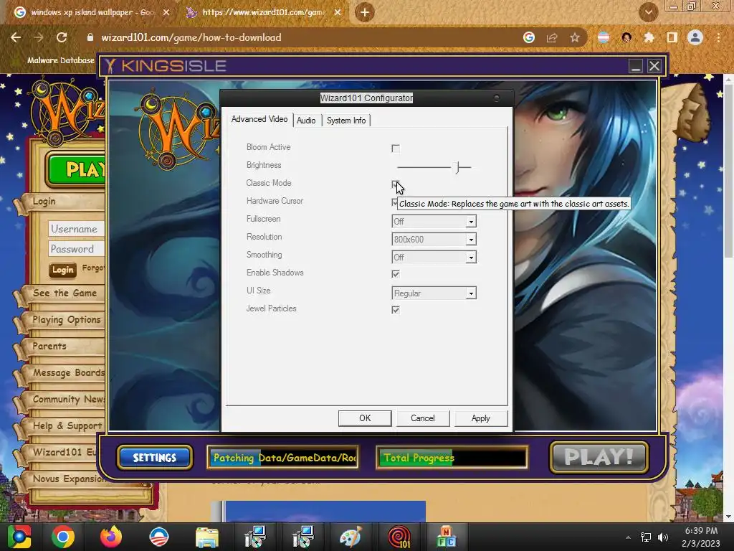The height and width of the screenshot is (551, 734).
Task: Uncheck Jewel Particles
Action: pyautogui.click(x=396, y=310)
